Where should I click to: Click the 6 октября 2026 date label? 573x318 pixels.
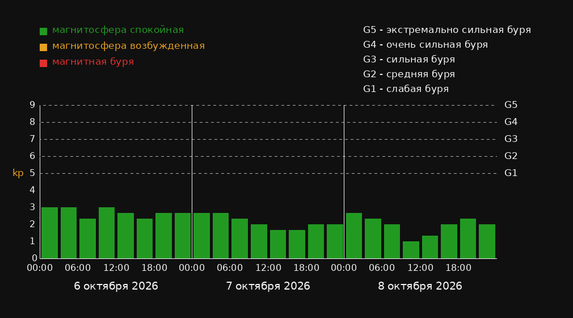pos(116,286)
